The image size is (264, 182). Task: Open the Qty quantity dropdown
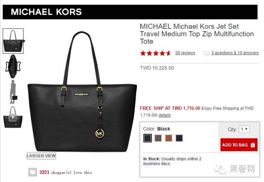point(244,129)
